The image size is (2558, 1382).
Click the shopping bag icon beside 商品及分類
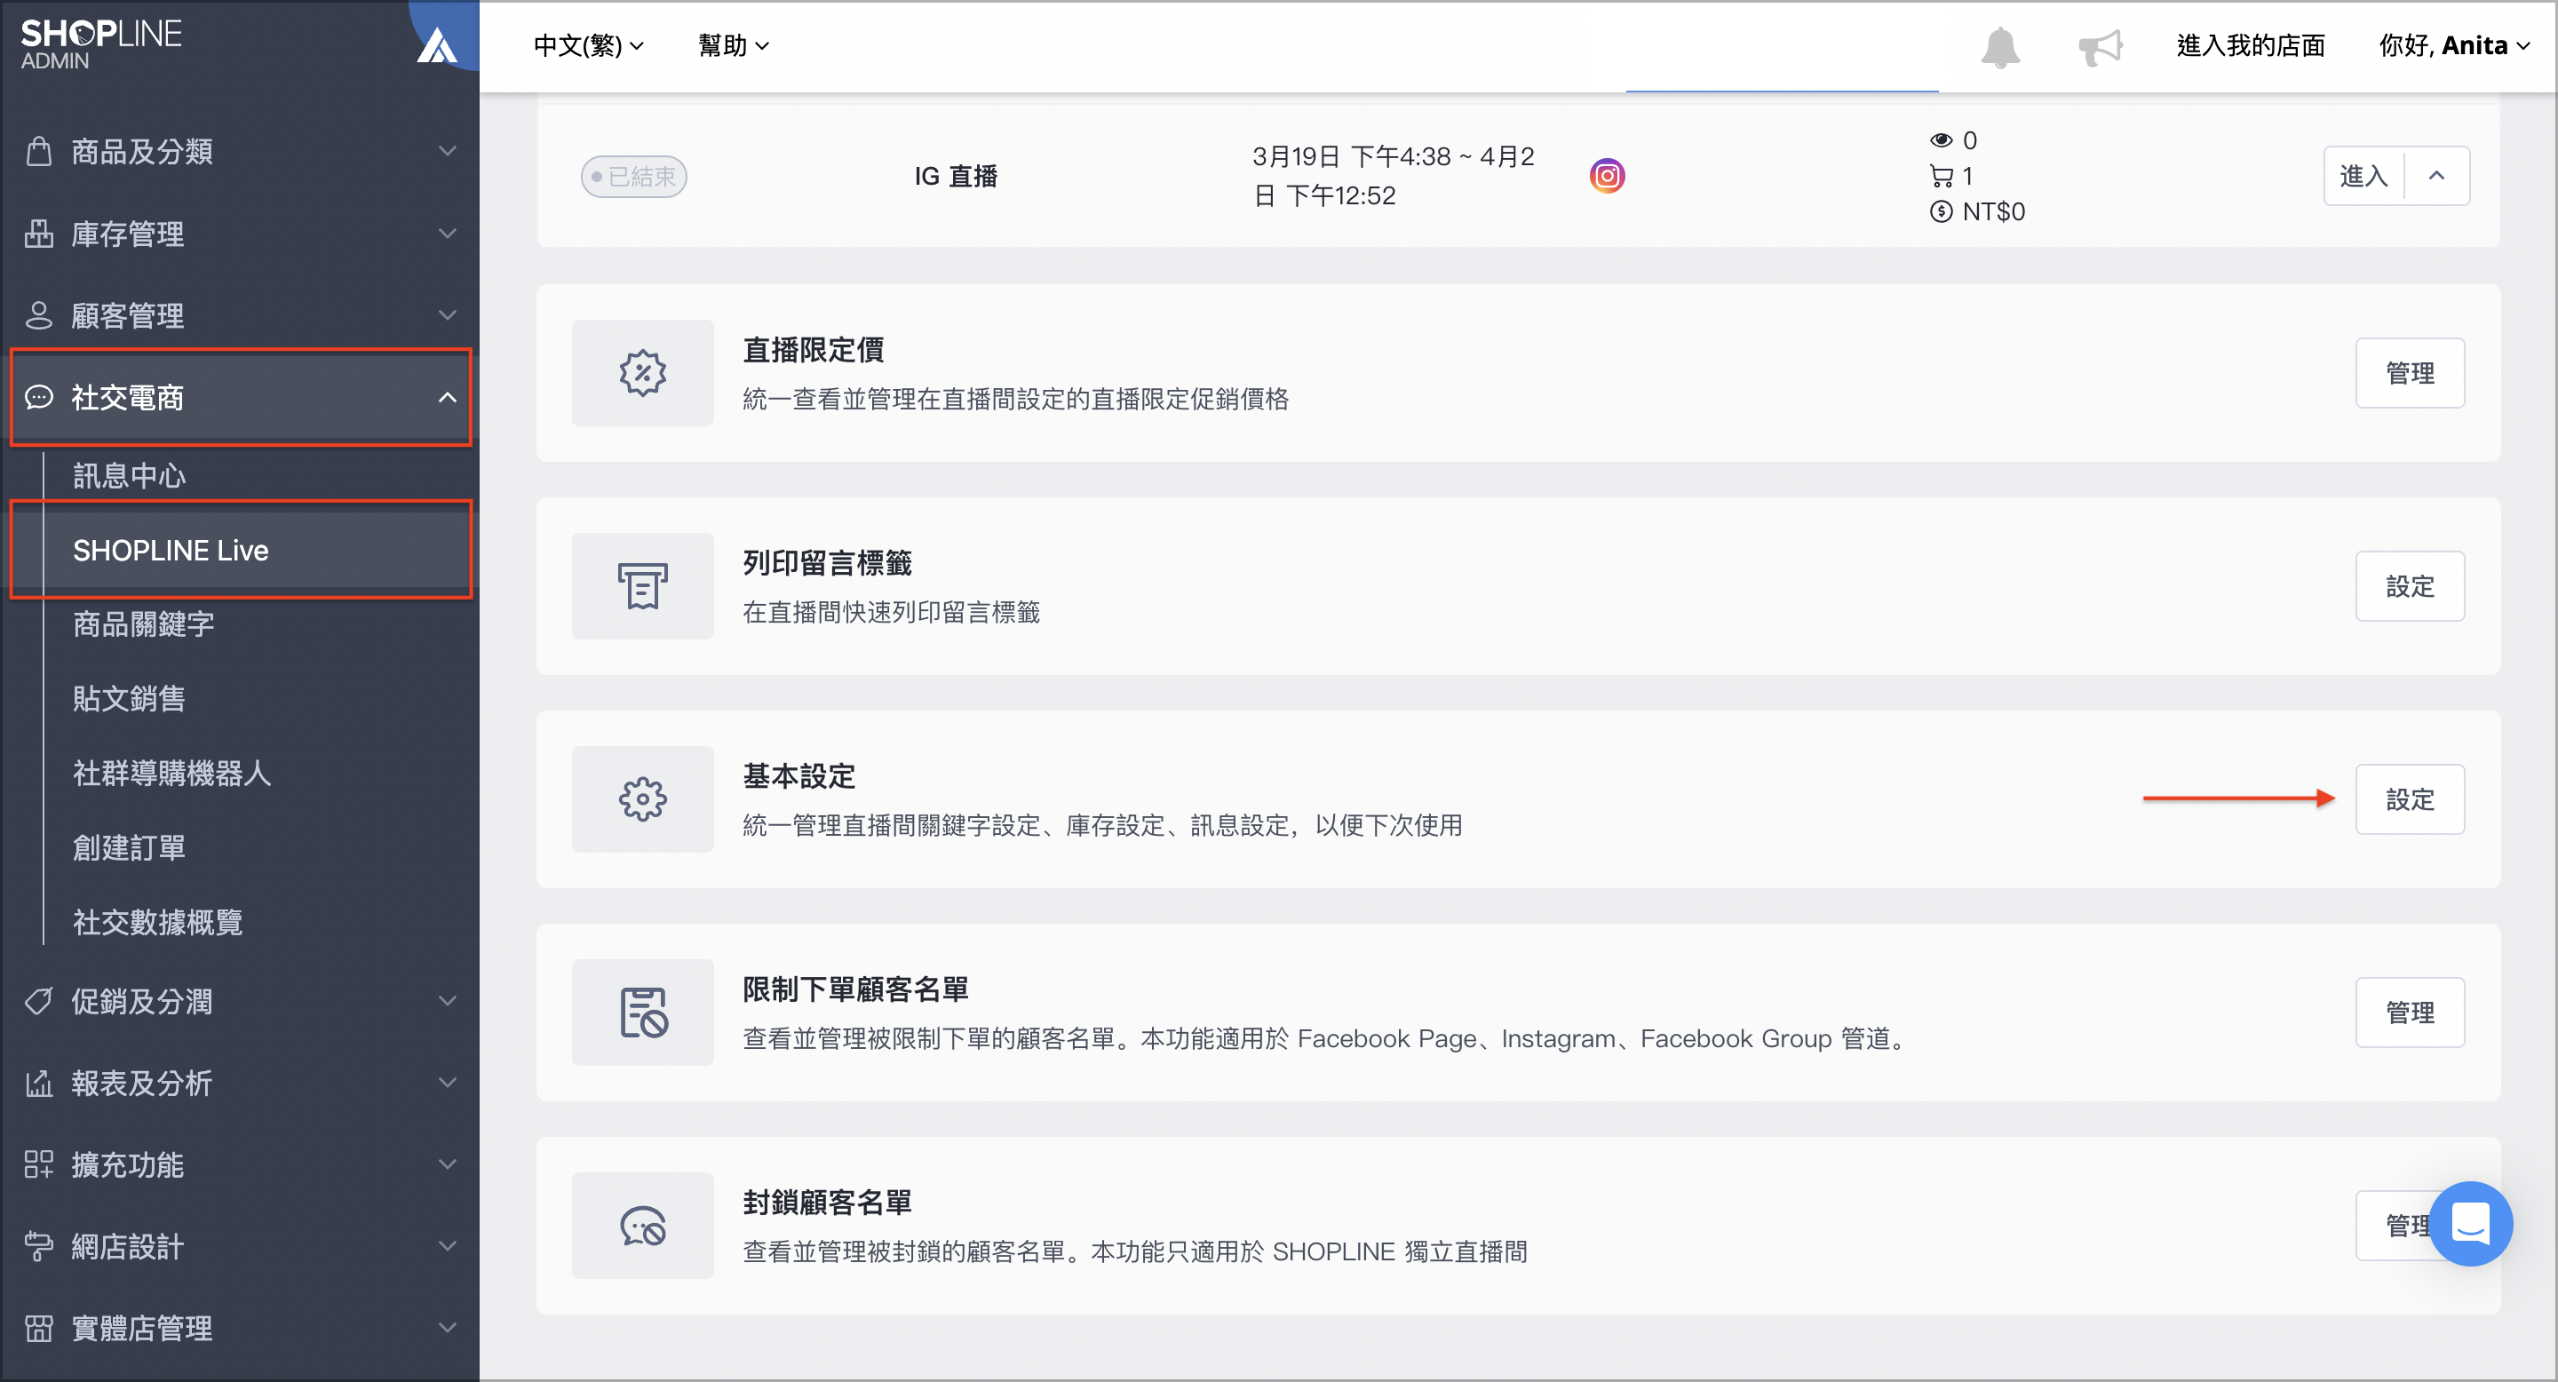[39, 151]
